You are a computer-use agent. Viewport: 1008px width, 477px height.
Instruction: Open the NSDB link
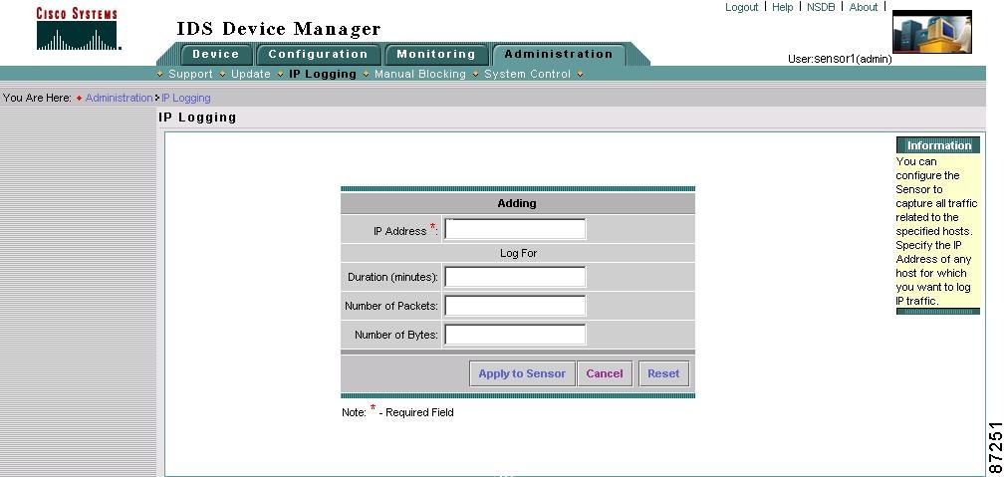(821, 7)
